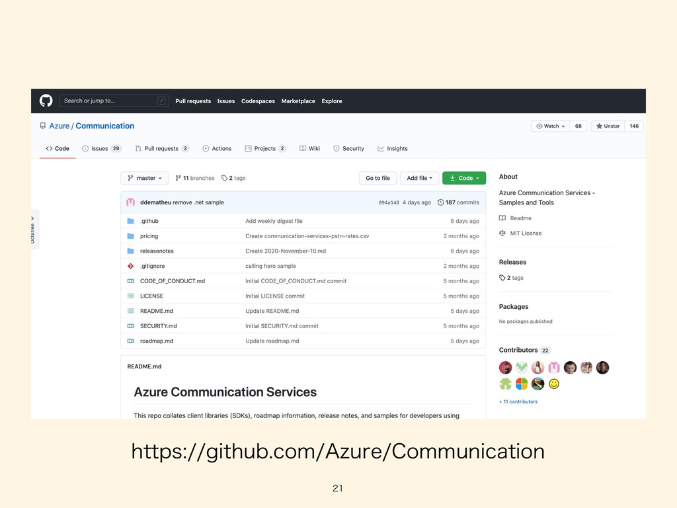This screenshot has width=677, height=508.
Task: Open the Wiki tab
Action: tap(309, 149)
